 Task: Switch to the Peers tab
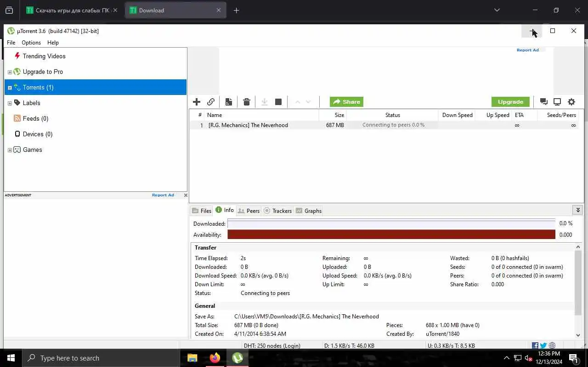(x=249, y=211)
